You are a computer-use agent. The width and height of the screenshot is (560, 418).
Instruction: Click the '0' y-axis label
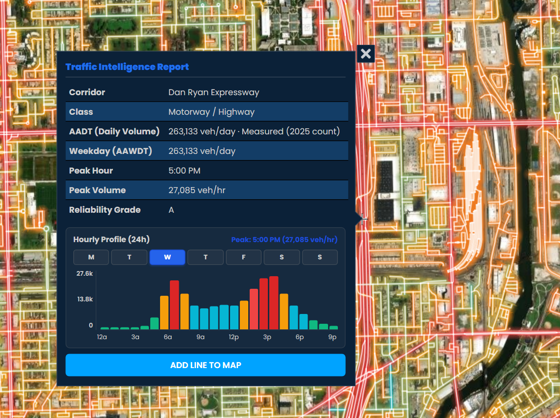point(91,325)
